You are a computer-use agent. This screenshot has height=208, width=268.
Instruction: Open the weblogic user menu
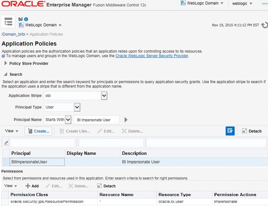[243, 3]
